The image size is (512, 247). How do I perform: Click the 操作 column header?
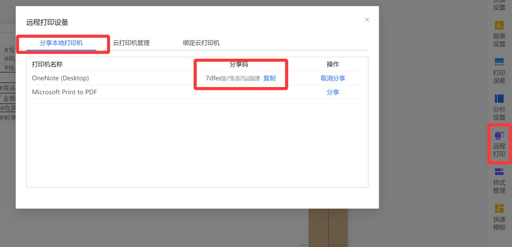point(333,64)
